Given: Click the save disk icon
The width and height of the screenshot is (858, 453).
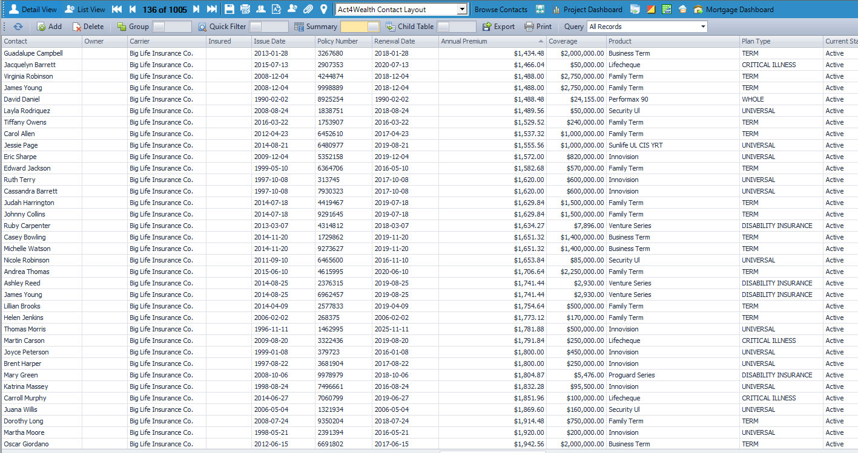Looking at the screenshot, I should [229, 9].
